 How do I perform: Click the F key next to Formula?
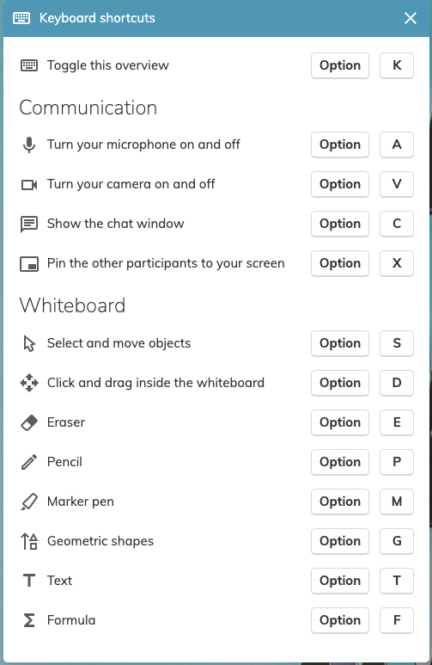point(397,620)
